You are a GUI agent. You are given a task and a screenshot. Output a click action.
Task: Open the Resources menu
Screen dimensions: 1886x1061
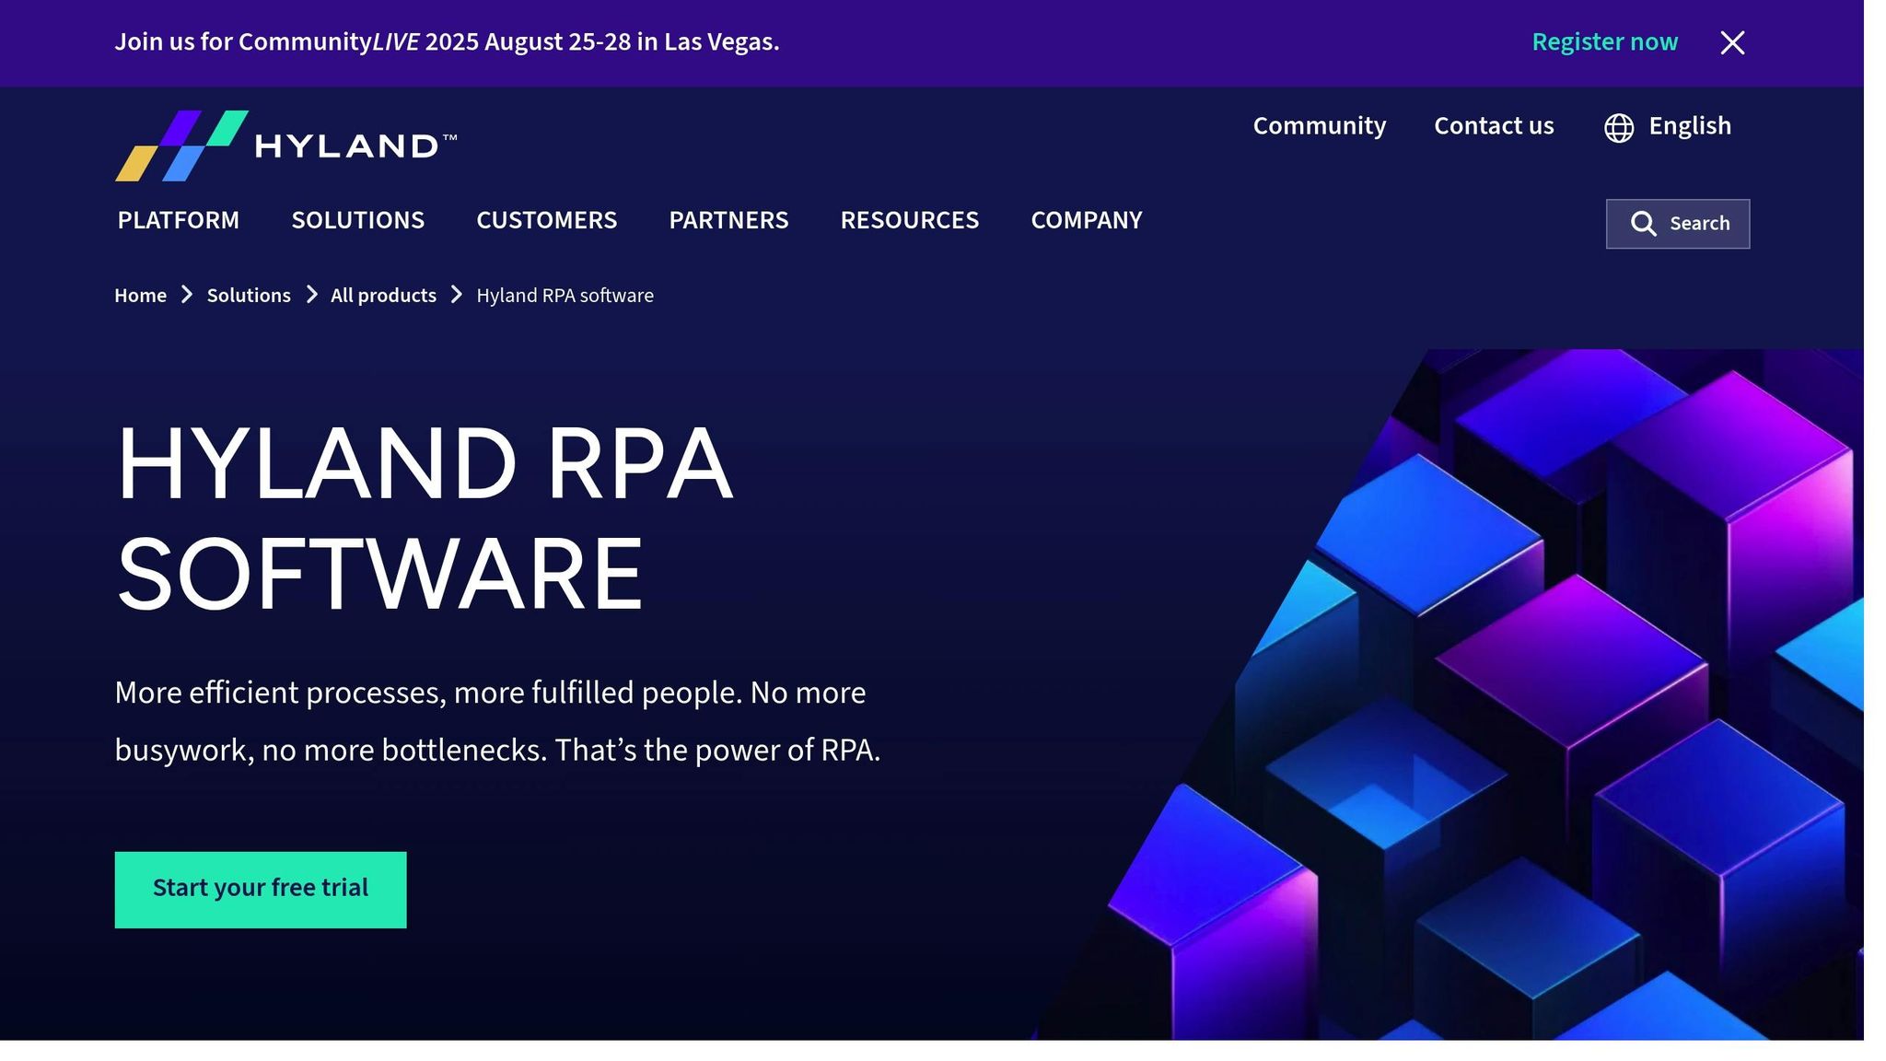[x=909, y=220]
